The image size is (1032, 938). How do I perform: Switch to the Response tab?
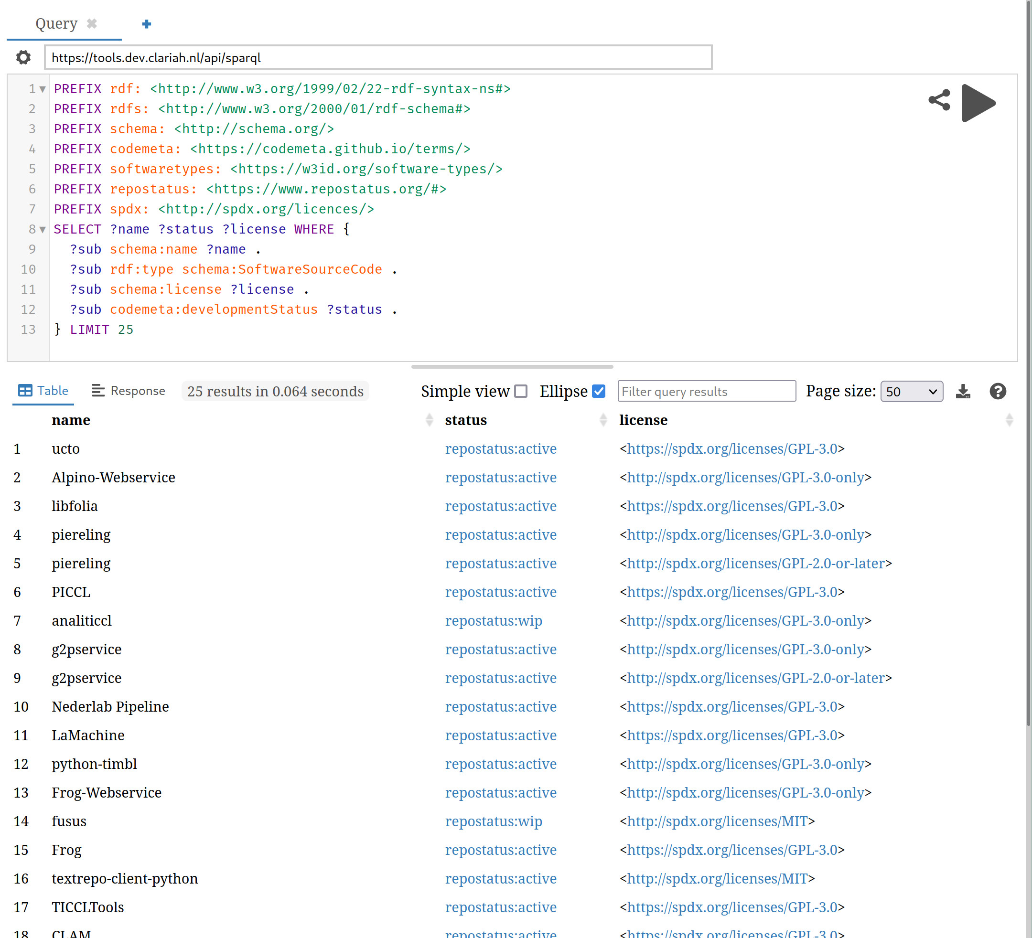click(x=129, y=391)
